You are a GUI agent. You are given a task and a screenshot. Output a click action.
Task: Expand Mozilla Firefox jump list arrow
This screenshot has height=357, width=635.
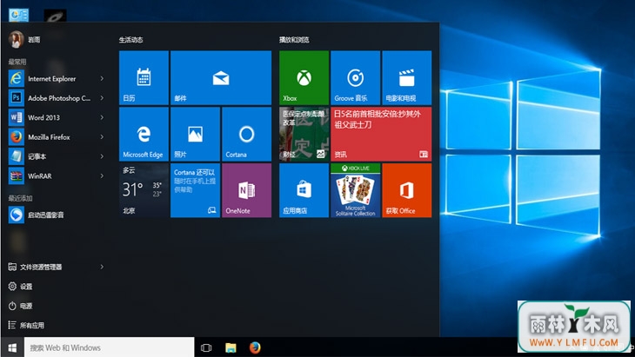click(102, 136)
